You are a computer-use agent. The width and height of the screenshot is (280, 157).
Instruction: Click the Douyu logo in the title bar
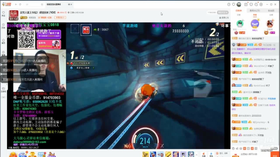pos(7,4)
